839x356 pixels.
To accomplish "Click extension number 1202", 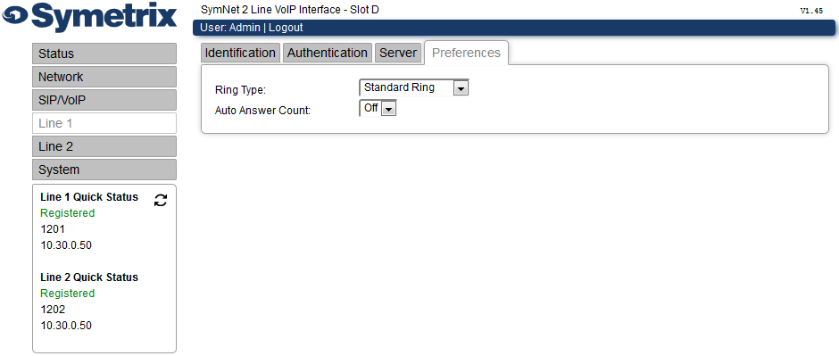I will pos(53,310).
